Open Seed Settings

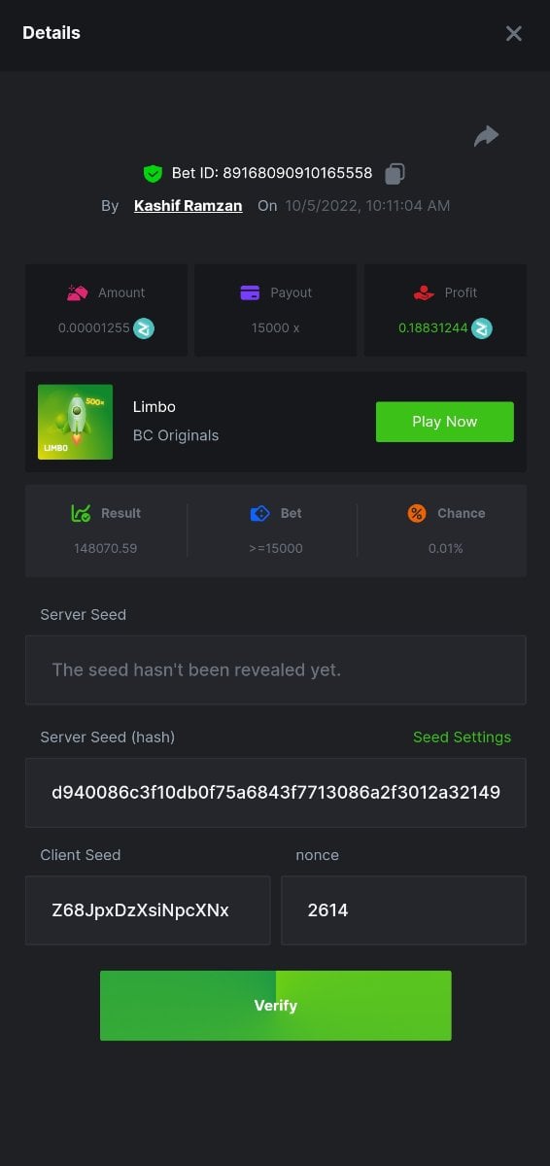[462, 737]
